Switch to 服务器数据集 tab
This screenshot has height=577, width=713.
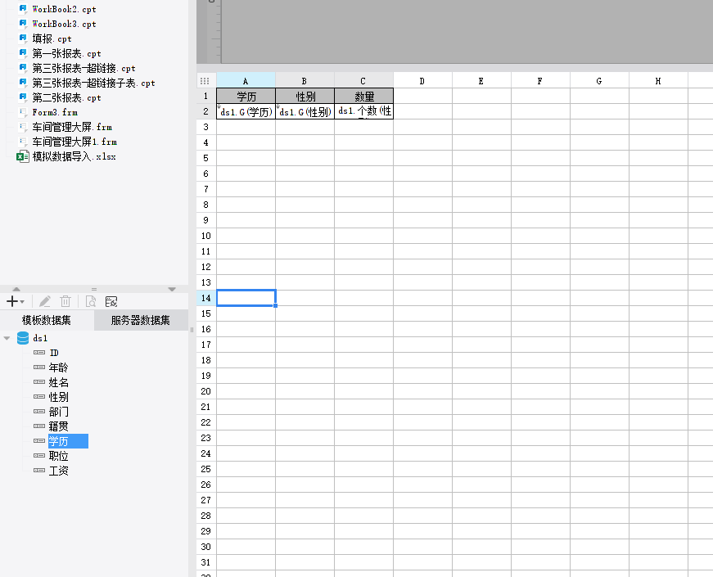[x=141, y=320]
